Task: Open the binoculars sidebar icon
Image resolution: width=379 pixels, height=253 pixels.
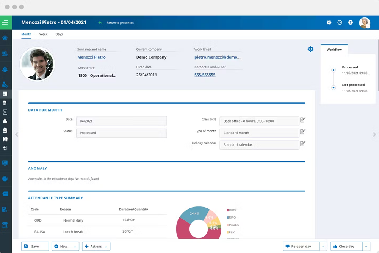Action: click(5, 139)
